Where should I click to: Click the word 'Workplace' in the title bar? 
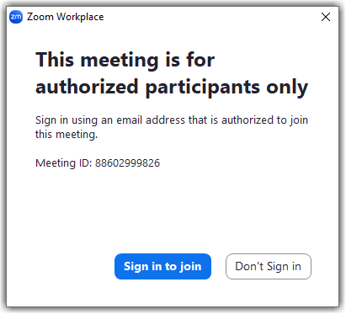coord(80,17)
